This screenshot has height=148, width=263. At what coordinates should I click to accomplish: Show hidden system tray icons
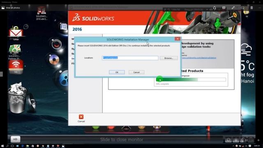coord(233,146)
